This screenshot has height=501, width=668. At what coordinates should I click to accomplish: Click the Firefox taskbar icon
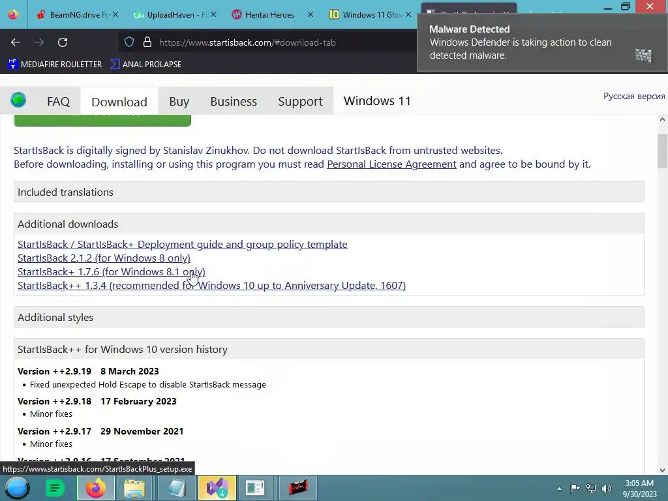pyautogui.click(x=96, y=488)
